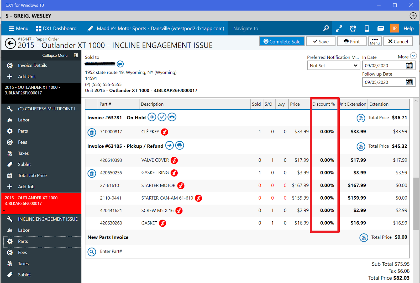Open info icon for GASKET RING
Screen dimensions: 420x283
pyautogui.click(x=174, y=173)
